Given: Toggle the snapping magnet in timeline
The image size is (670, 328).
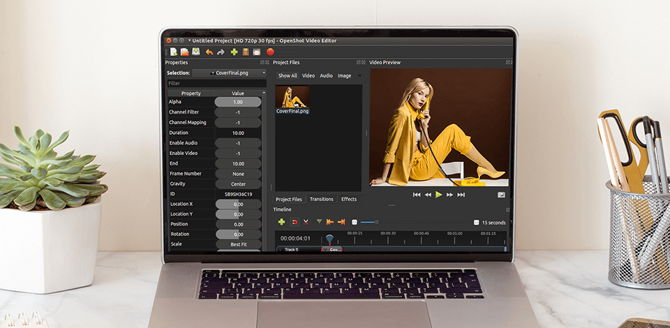Looking at the screenshot, I should coord(295,222).
